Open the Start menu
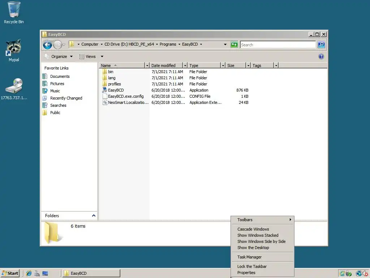 pos(10,273)
